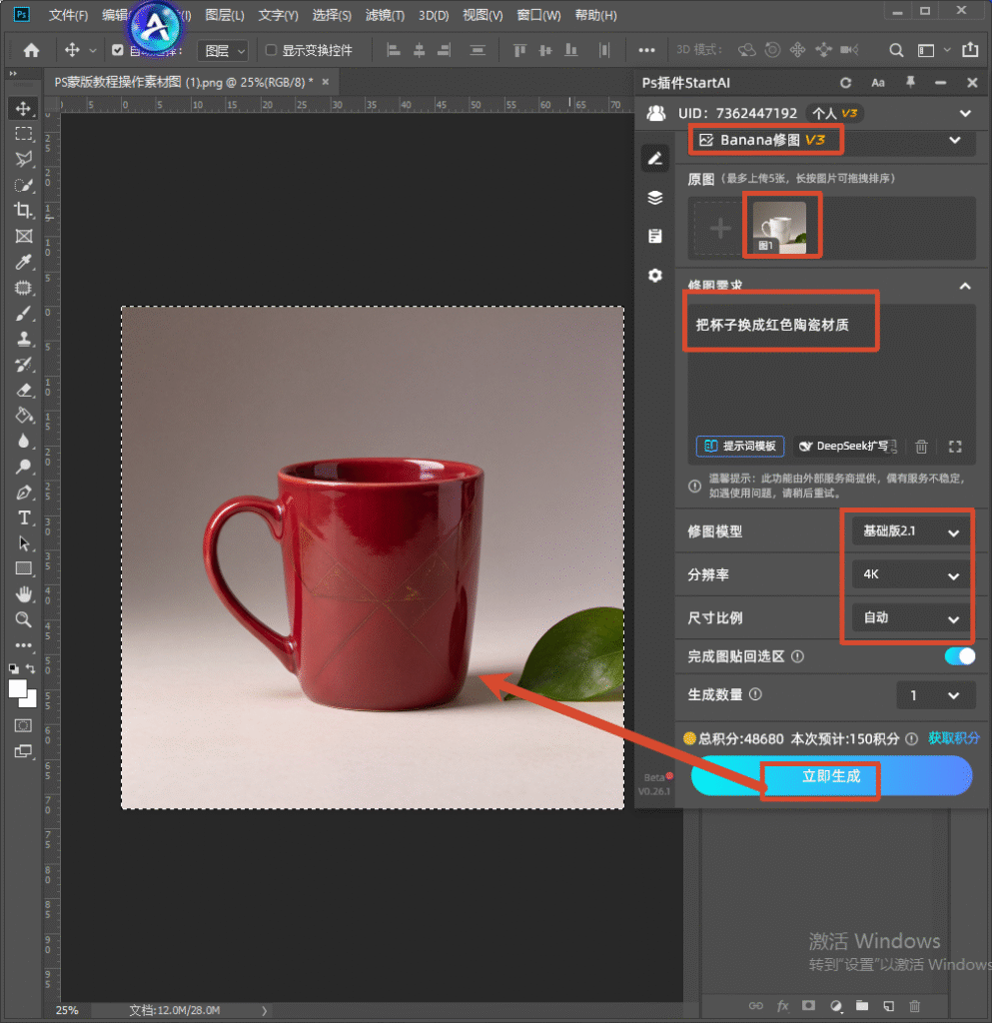Screen dimensions: 992x1023
Task: Select the Frame tool
Action: coord(24,236)
